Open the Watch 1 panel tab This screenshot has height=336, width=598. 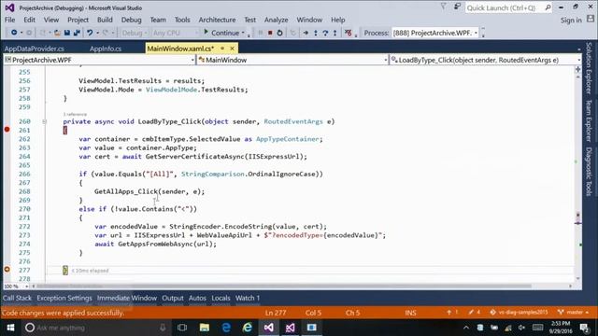248,298
